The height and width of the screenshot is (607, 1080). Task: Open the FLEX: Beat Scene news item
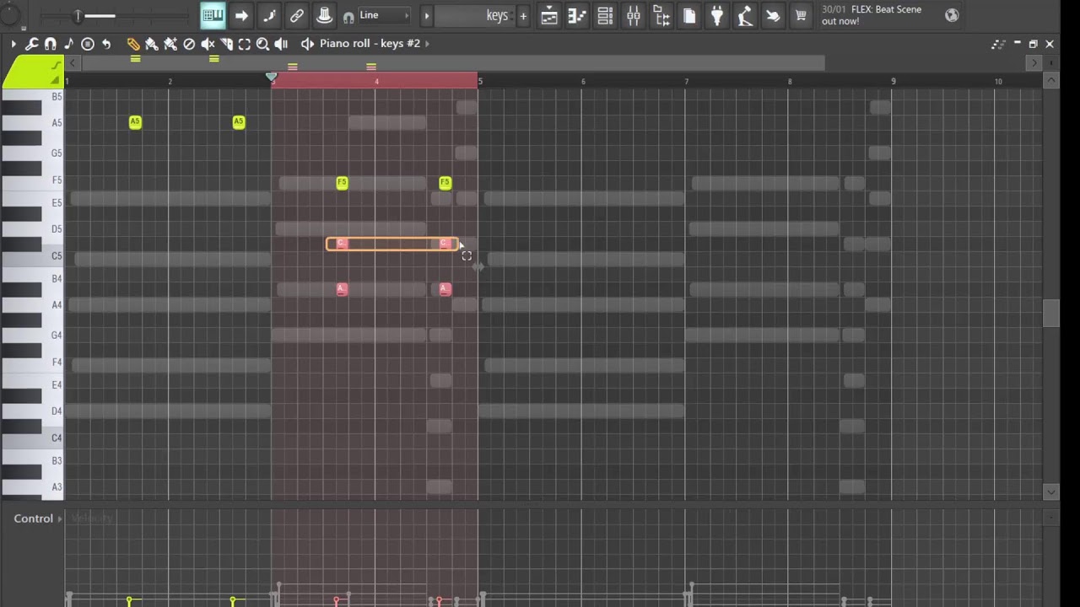pos(872,15)
